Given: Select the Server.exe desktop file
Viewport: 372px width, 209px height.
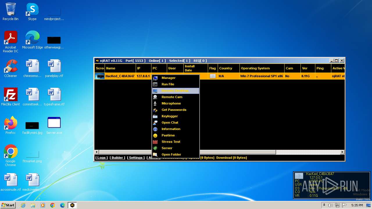Looking at the screenshot, I should (54, 125).
